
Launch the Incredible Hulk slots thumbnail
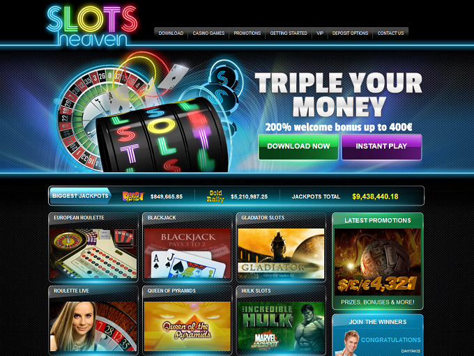click(281, 326)
